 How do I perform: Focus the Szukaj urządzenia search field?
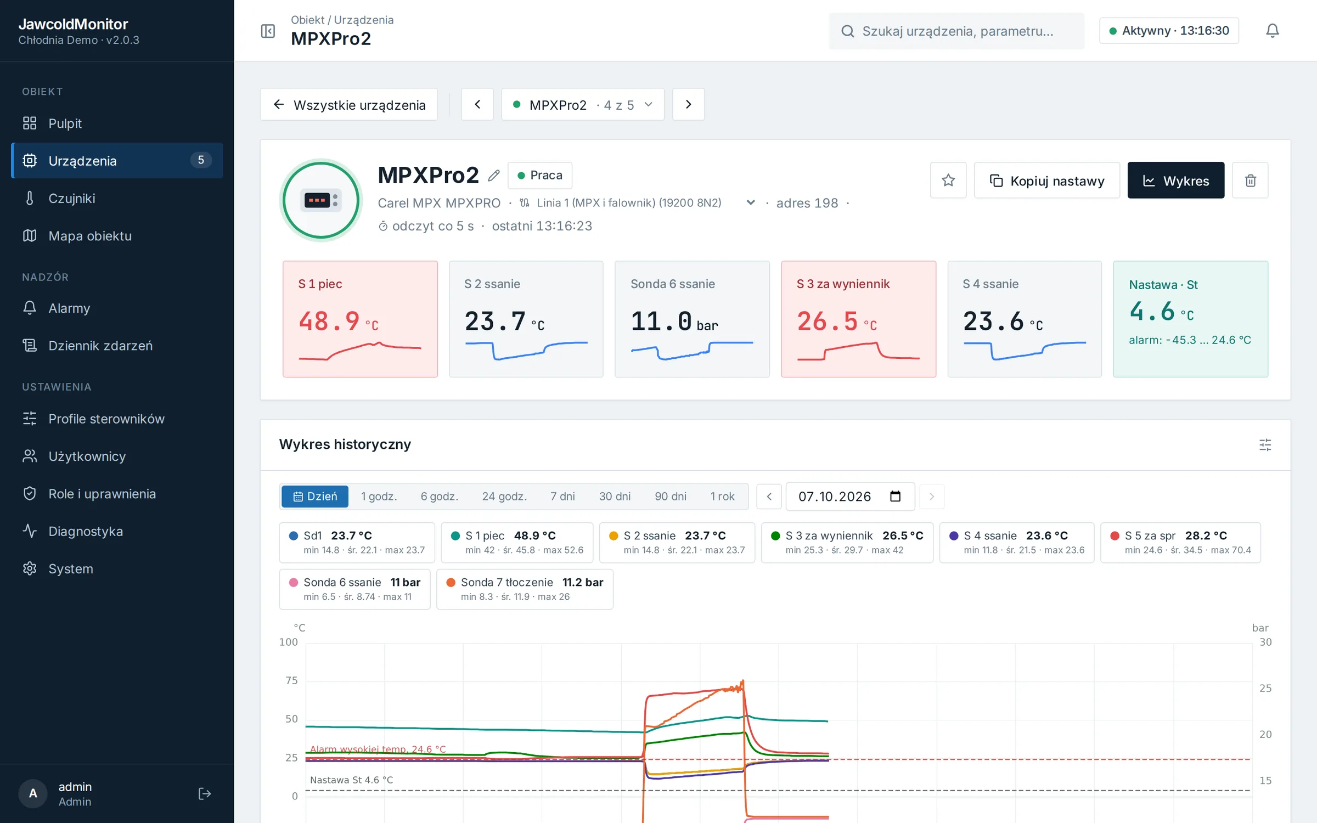[x=956, y=31]
